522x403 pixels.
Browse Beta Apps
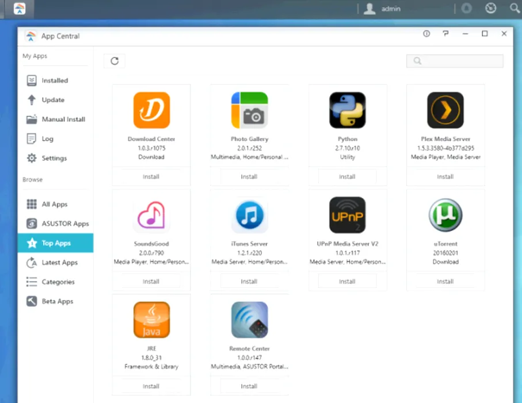tap(55, 302)
